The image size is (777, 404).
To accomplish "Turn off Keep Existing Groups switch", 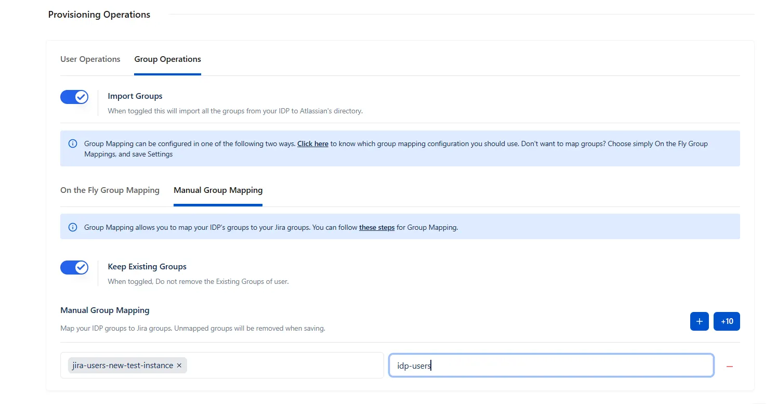I will click(74, 267).
